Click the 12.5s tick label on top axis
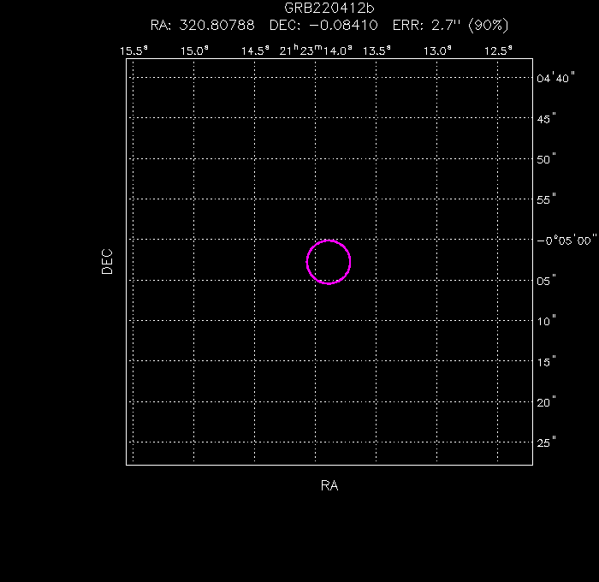Viewport: 599px width, 582px height. 498,50
